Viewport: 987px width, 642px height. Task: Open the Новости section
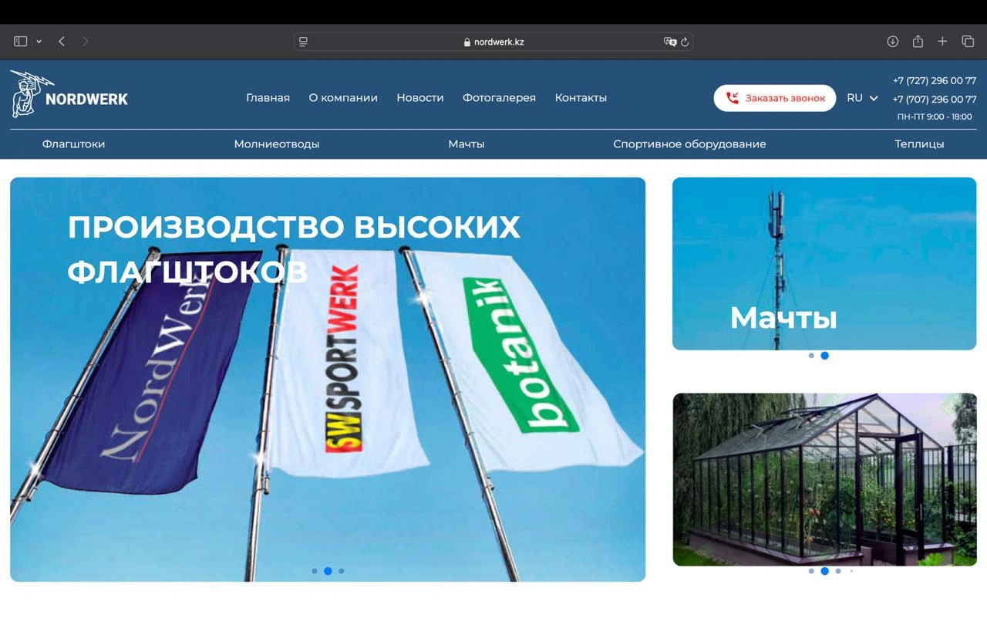[x=420, y=98]
